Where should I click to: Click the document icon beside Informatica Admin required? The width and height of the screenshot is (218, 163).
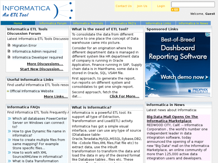coord(9,51)
